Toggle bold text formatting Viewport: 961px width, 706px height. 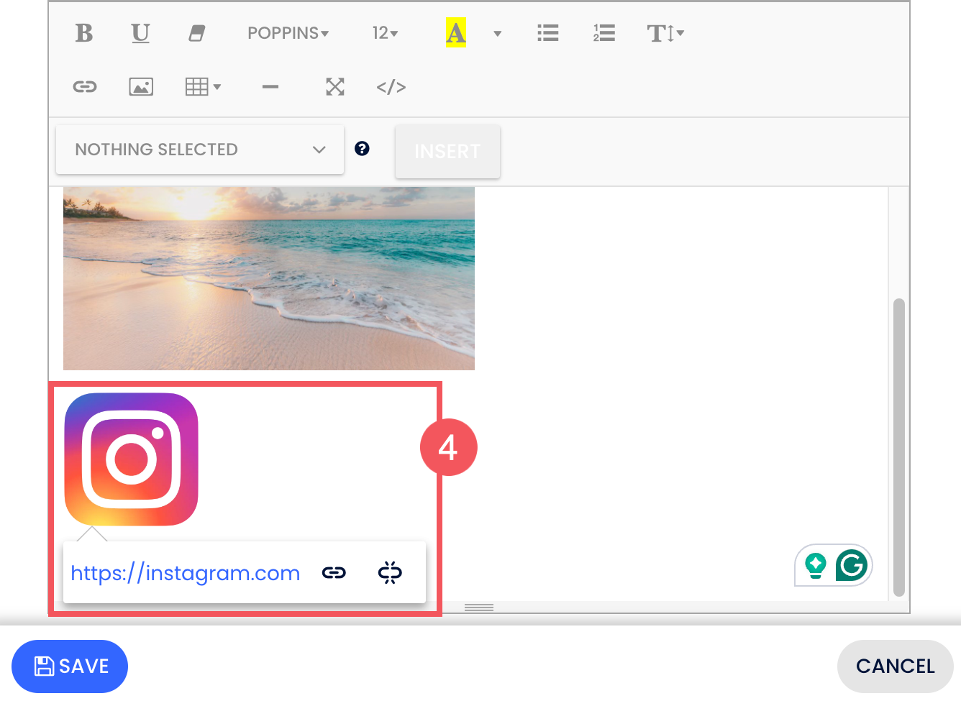click(84, 33)
